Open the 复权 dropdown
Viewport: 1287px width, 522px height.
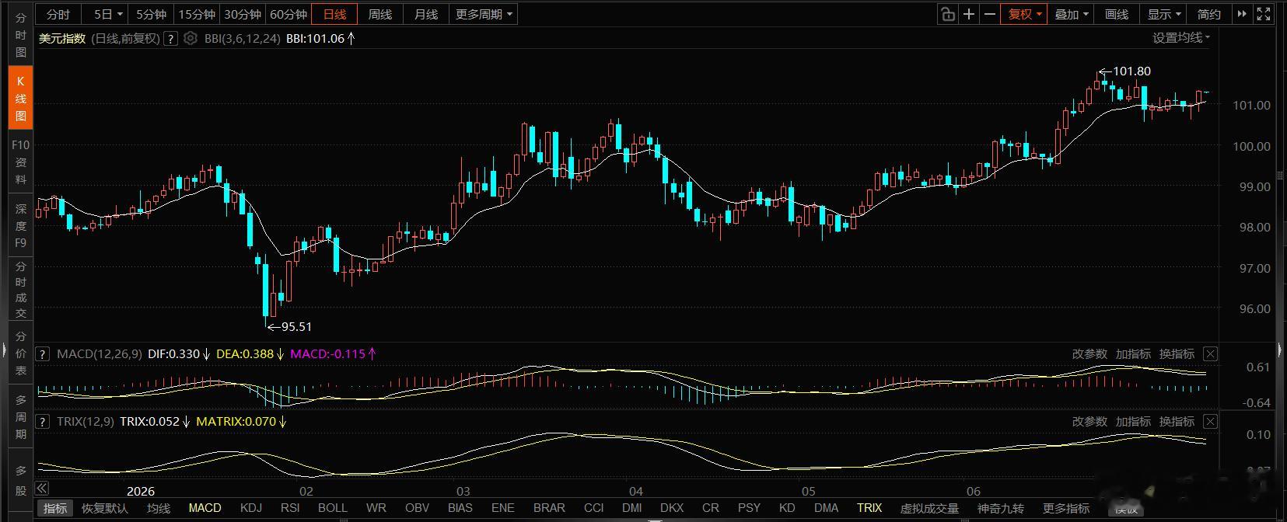(1024, 14)
